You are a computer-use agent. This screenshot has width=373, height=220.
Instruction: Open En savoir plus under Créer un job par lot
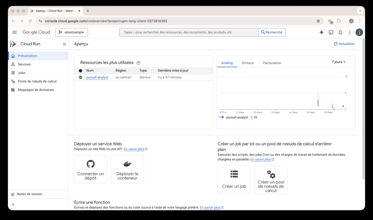click(262, 159)
